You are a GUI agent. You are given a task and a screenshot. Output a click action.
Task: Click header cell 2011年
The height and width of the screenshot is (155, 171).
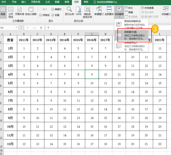24,40
